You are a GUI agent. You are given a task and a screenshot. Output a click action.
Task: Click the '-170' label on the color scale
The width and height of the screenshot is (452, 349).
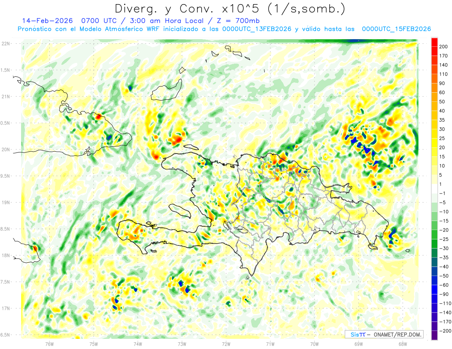point(446,322)
